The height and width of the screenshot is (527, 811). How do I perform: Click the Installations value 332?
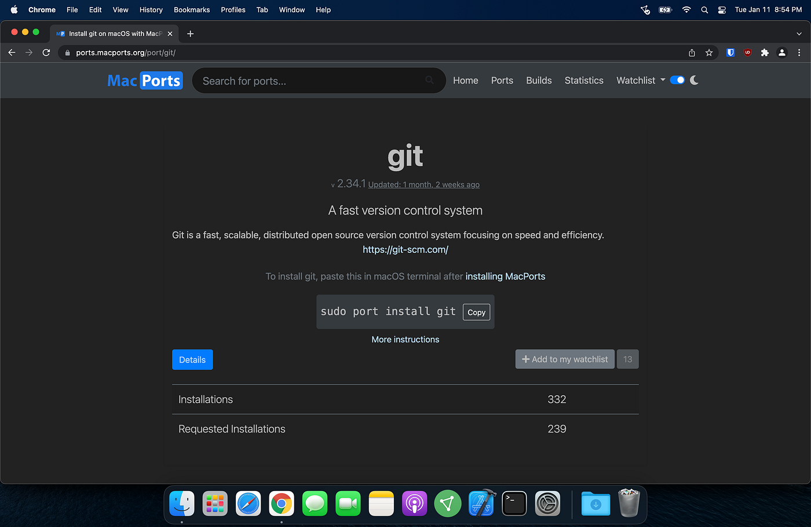[557, 399]
